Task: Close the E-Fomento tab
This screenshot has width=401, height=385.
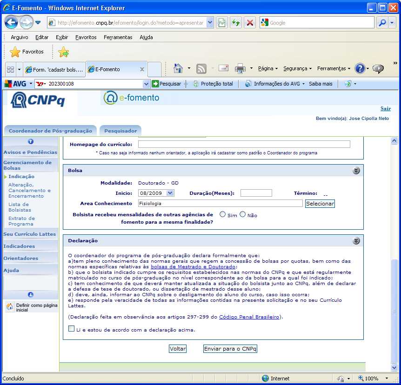Action: pyautogui.click(x=142, y=69)
